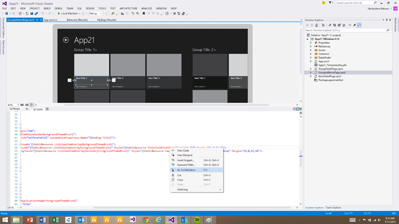Switch to the MyBugs [Results] tab

pos(107,20)
